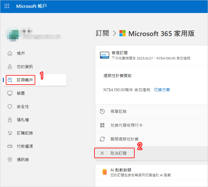Click the 週期性計費開啟 status text

tap(118, 76)
